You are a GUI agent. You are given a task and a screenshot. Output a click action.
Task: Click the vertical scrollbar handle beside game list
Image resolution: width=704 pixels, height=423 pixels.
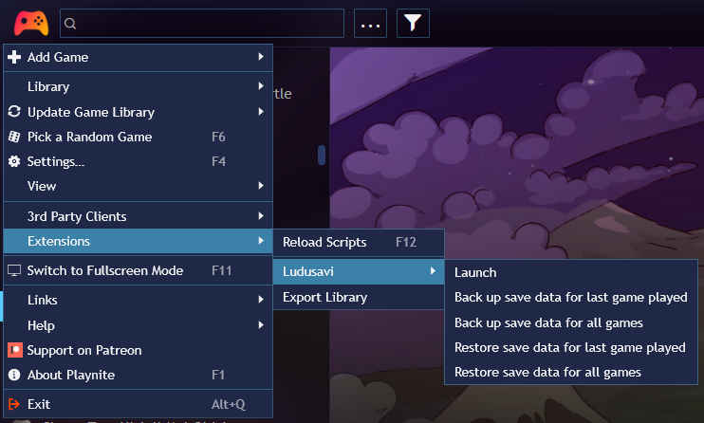click(x=322, y=155)
